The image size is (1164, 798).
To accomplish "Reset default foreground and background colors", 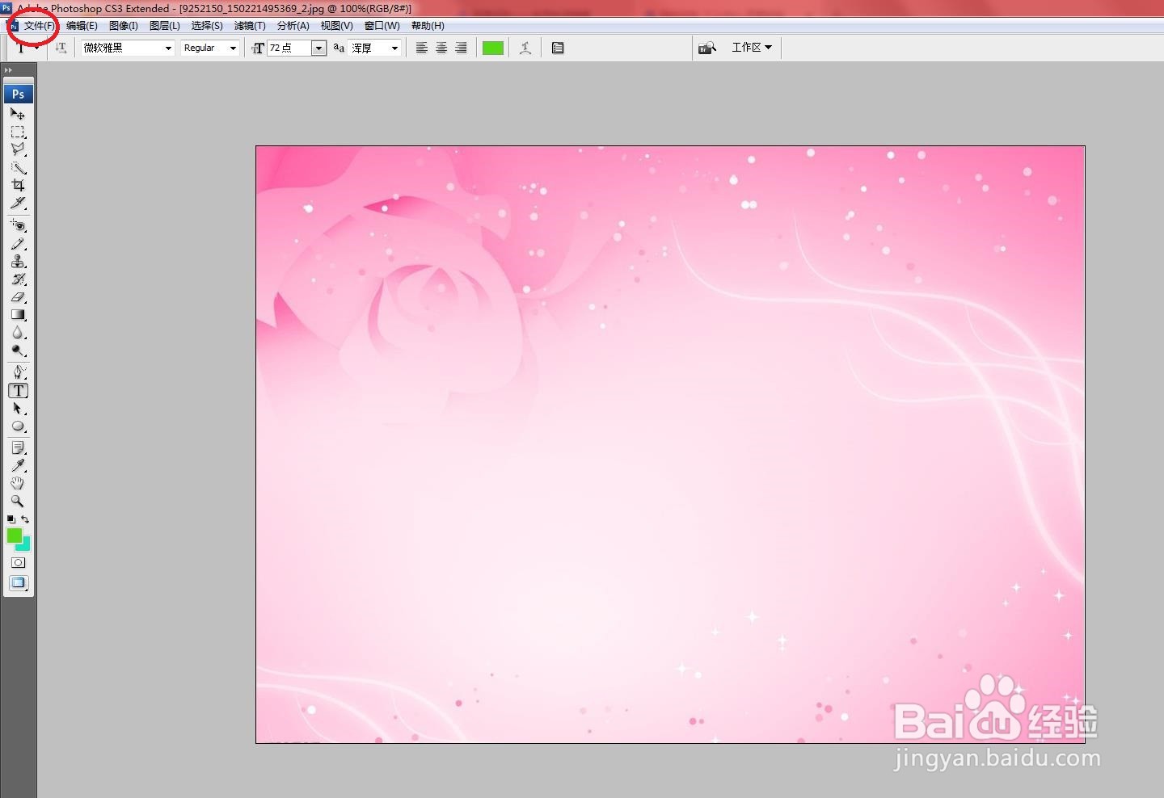I will [11, 519].
